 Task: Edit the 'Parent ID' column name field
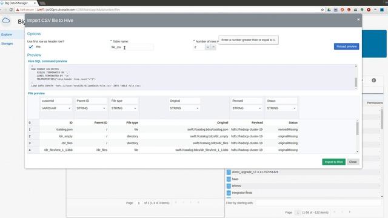click(x=91, y=101)
